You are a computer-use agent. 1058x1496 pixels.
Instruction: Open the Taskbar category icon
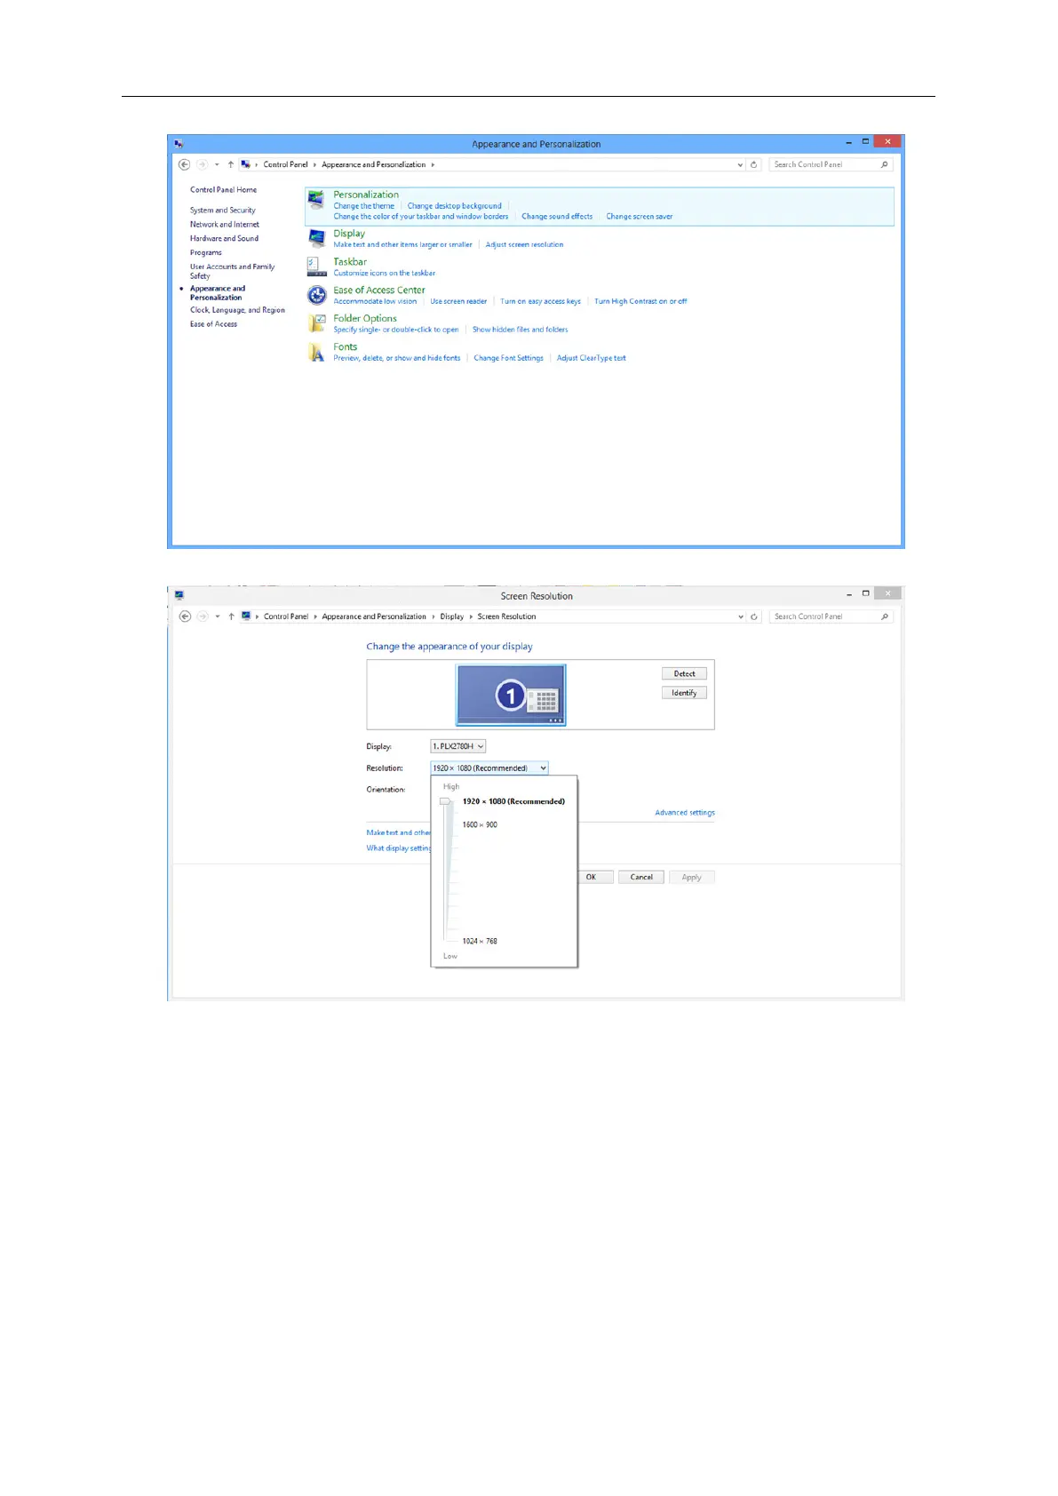pos(316,267)
